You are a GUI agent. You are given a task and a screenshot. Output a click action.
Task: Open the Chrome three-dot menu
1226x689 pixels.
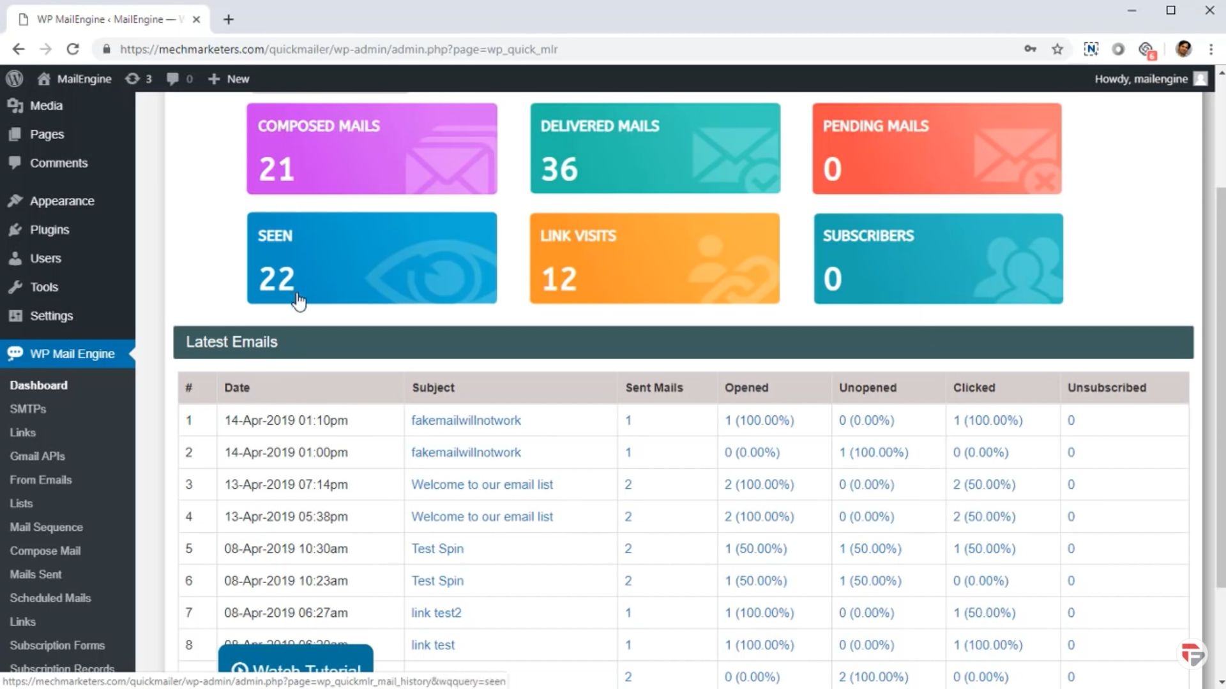click(x=1211, y=49)
